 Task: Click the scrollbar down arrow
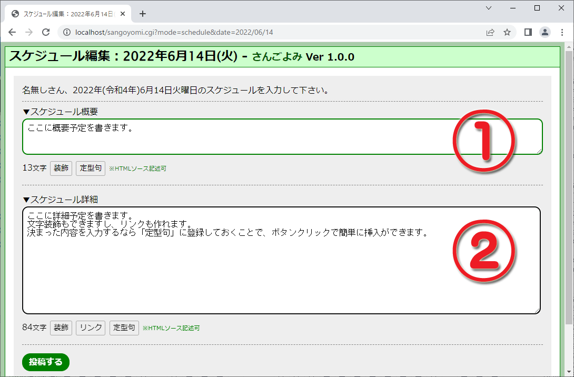tap(569, 373)
